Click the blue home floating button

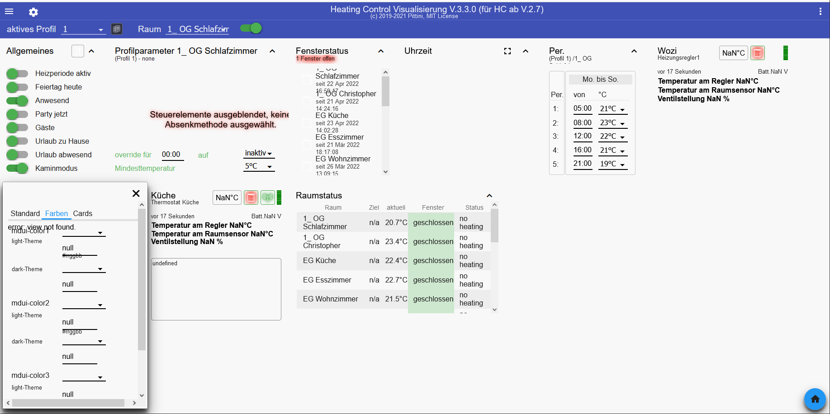tap(815, 399)
